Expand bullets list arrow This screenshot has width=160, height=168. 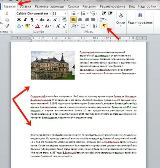click(78, 14)
